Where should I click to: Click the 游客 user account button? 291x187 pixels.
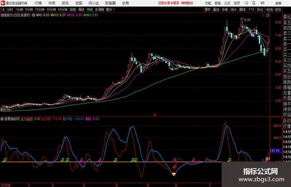[278, 3]
